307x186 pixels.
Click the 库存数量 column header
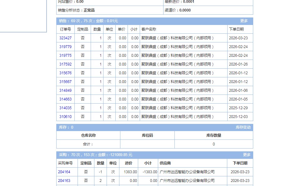click(214, 135)
